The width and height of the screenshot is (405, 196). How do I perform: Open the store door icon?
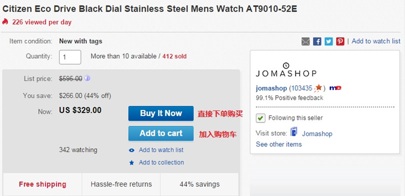pyautogui.click(x=294, y=132)
